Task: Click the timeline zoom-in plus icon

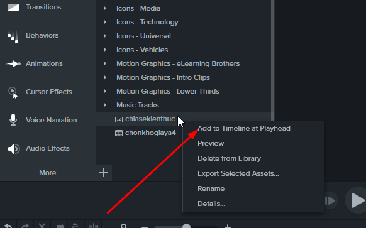Action: (228, 226)
